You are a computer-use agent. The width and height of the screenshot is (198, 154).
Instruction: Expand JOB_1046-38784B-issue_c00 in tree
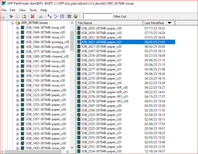[17, 28]
